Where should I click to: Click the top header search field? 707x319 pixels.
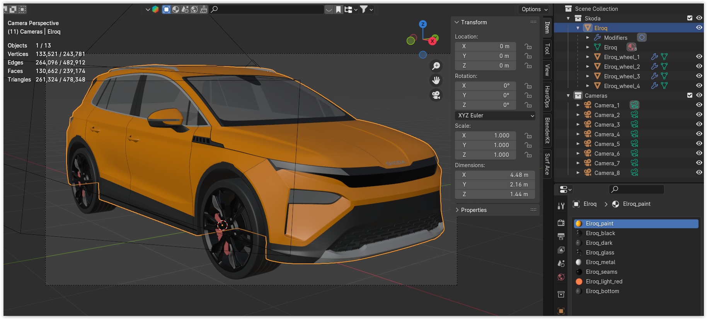[267, 9]
